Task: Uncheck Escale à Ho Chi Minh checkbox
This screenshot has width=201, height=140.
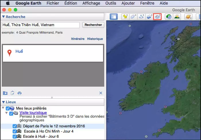Action: (14, 131)
